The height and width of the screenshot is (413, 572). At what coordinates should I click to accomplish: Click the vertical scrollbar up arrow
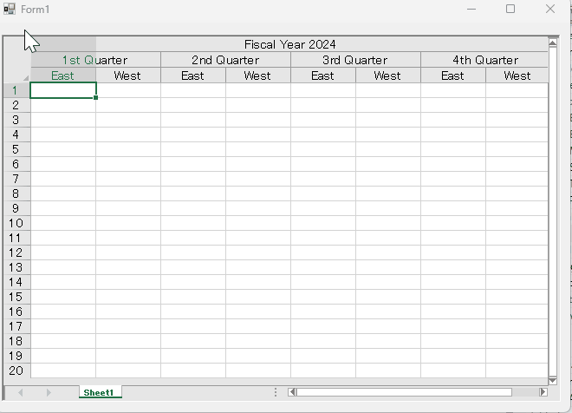pyautogui.click(x=553, y=43)
